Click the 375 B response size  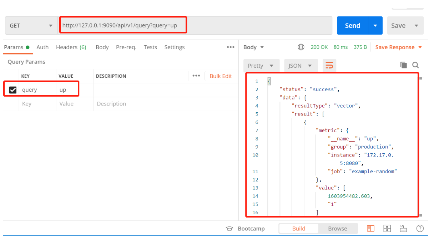[360, 47]
